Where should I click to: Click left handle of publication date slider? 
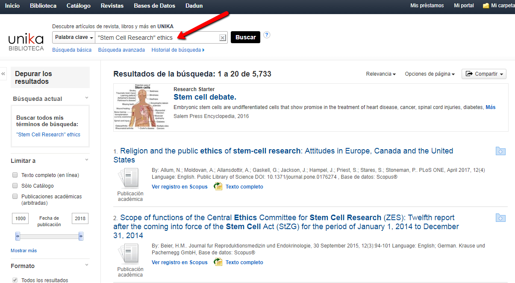(x=18, y=236)
